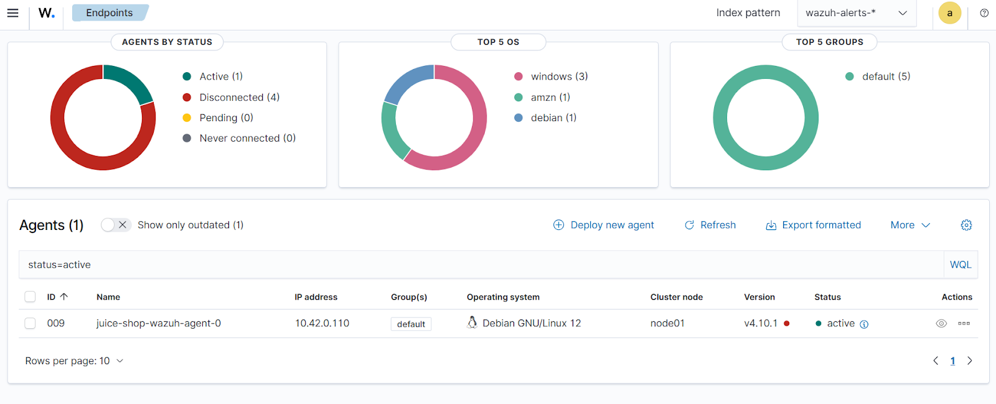The image size is (996, 404).
Task: Select the checkbox for agent 009
Action: click(x=30, y=323)
